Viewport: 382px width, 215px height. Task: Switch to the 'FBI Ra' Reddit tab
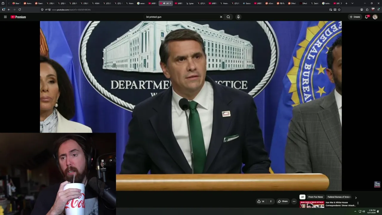281,3
